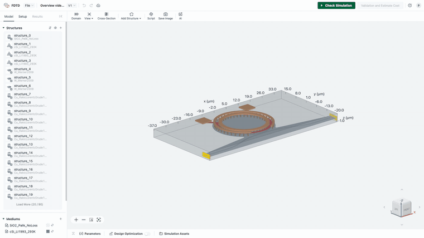Open the V1 version dropdown

coord(71,6)
